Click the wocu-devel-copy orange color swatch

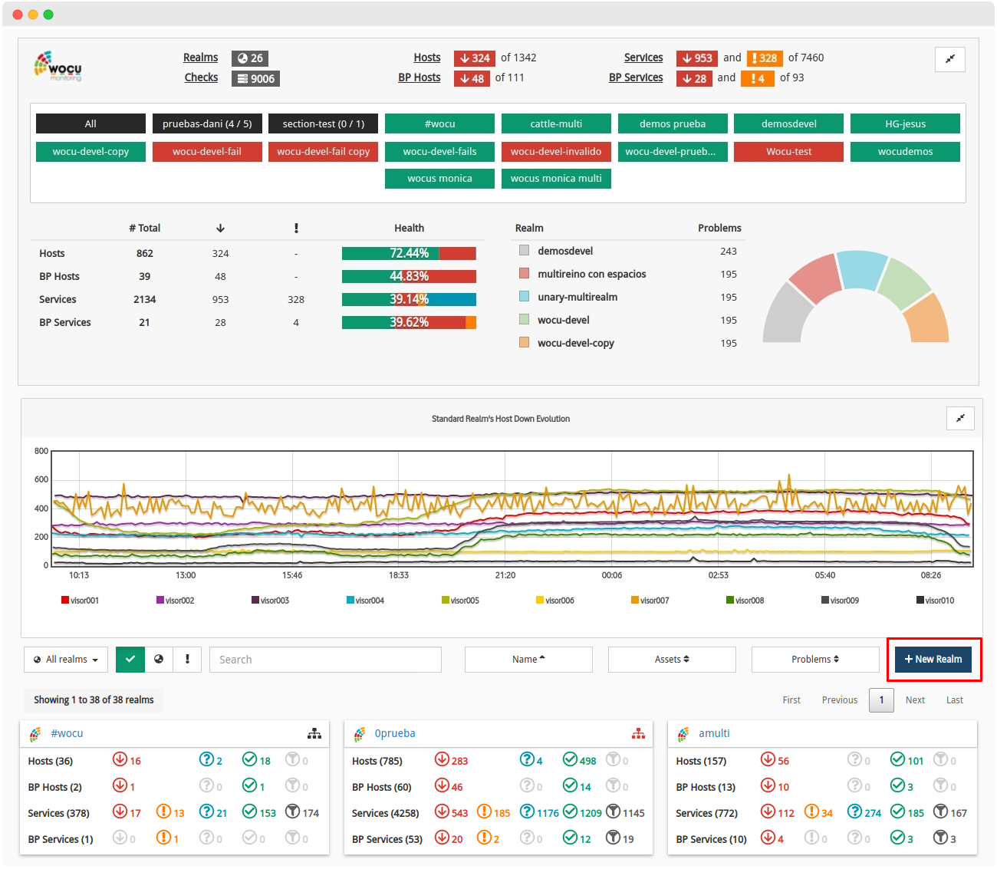[x=525, y=342]
